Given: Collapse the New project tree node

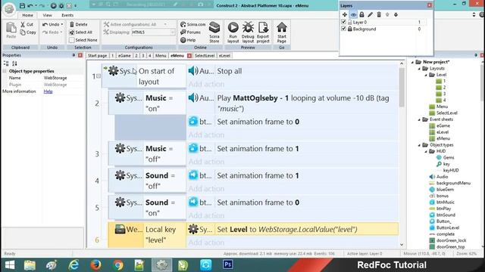Looking at the screenshot, I should [412, 62].
